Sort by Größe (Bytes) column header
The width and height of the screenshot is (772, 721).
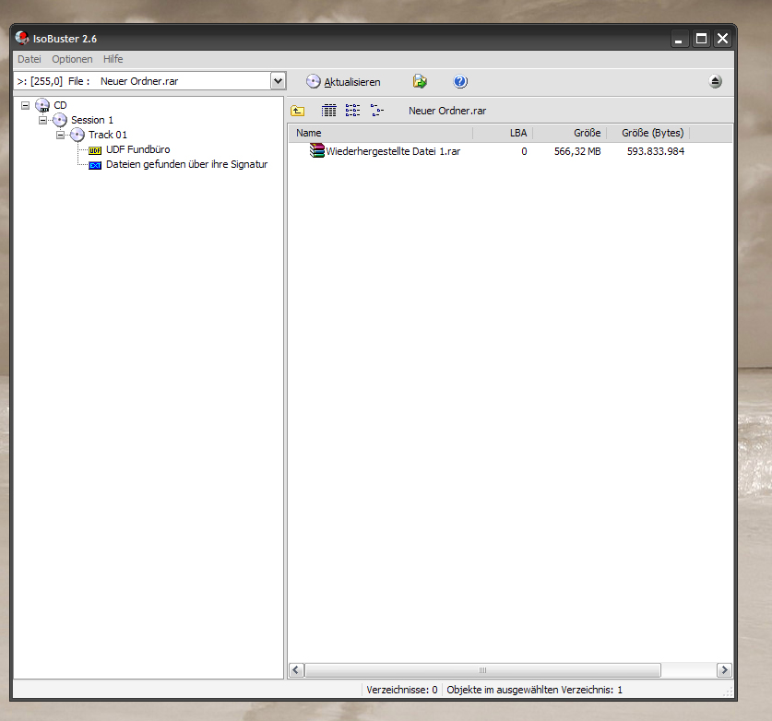647,133
